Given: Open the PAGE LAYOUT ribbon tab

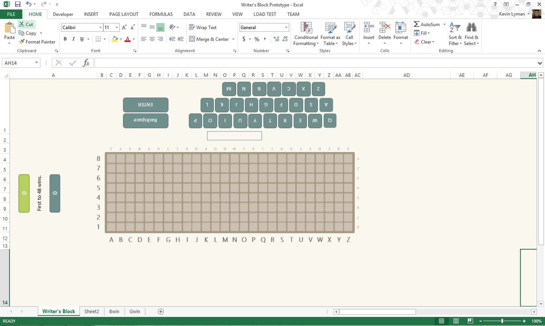Looking at the screenshot, I should click(124, 14).
